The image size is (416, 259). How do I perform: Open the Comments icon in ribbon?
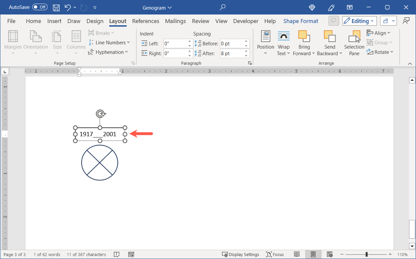(334, 21)
